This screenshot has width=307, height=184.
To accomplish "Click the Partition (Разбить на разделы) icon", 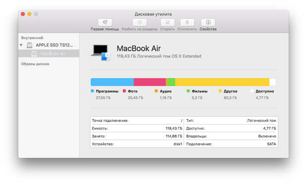I will [x=140, y=22].
